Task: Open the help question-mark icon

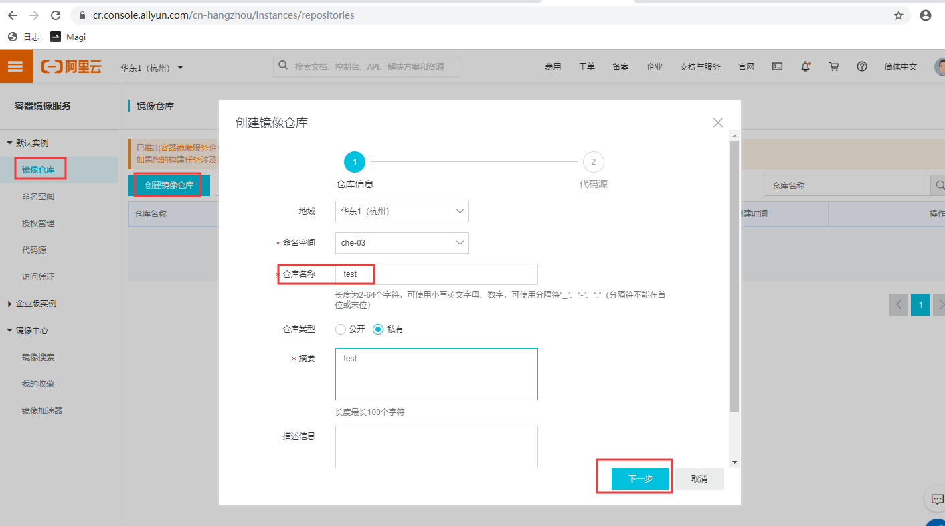Action: point(861,66)
